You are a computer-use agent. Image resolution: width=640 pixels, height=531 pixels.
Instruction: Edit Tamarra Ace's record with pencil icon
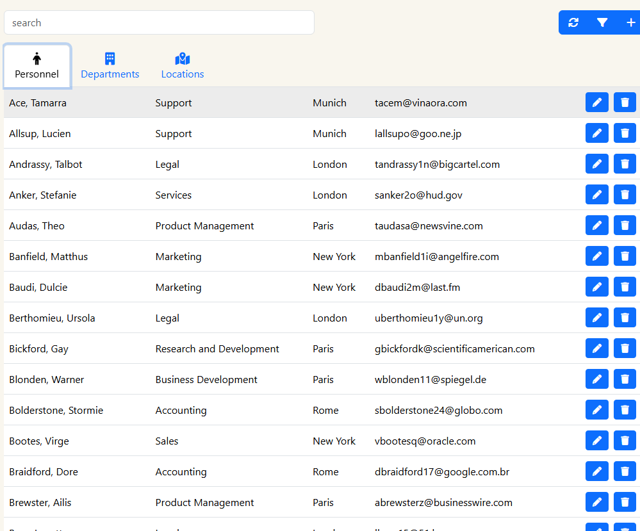pyautogui.click(x=596, y=102)
